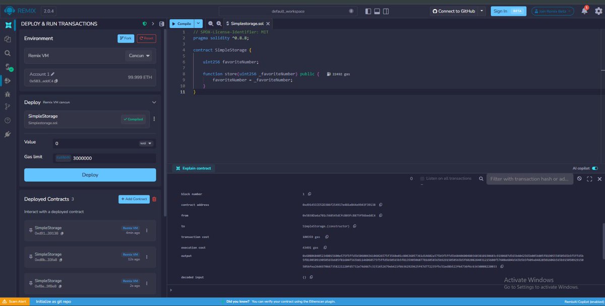Close the terminal panel with X icon
This screenshot has width=605, height=306.
(599, 179)
